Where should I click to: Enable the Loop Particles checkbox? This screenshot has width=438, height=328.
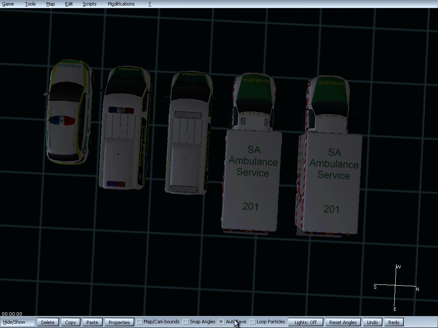tap(252, 322)
